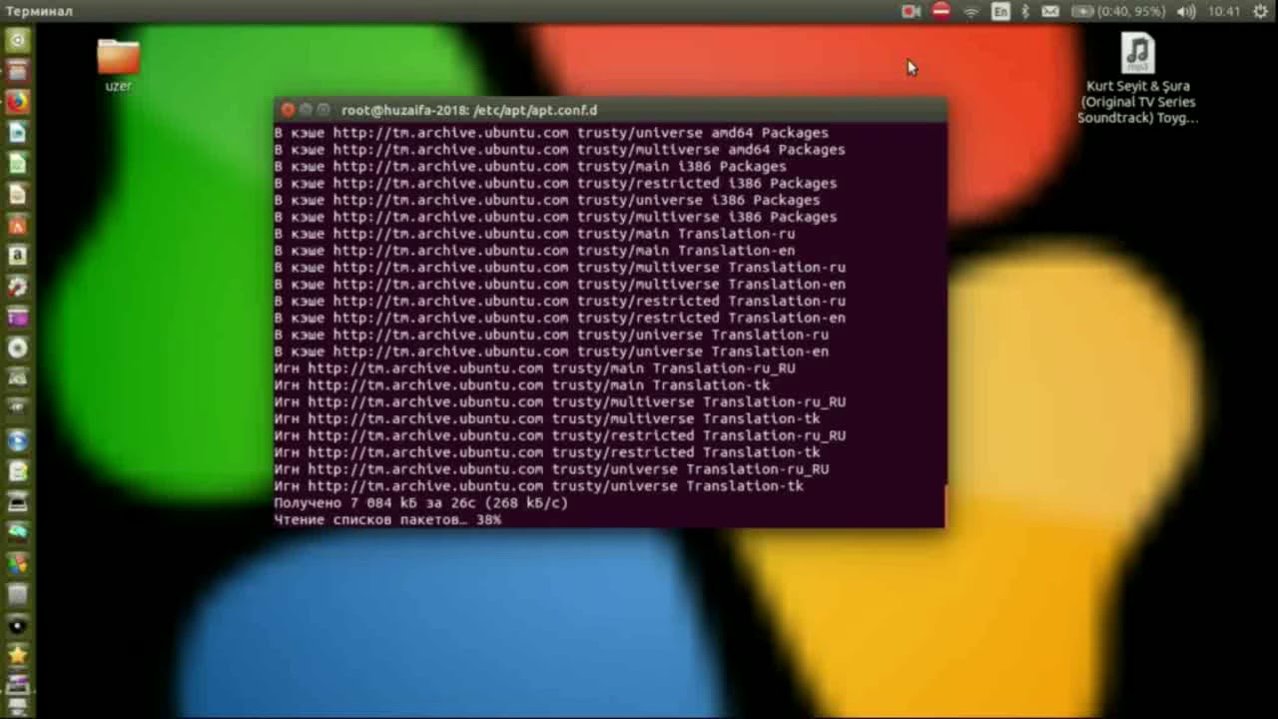Open the four-color Windows-style logo dock icon
Viewport: 1278px width, 719px height.
click(17, 564)
